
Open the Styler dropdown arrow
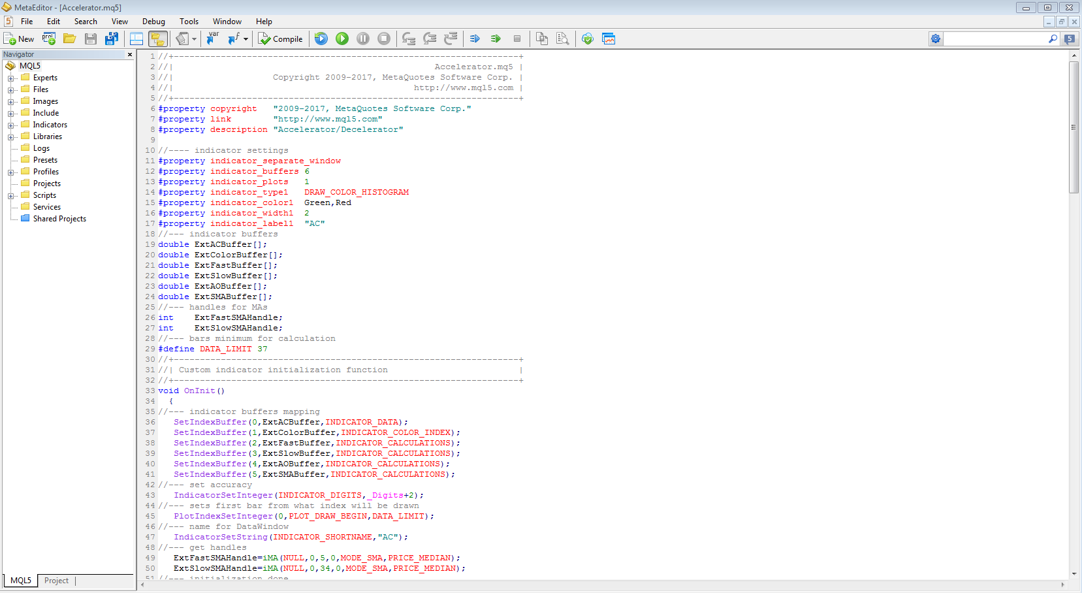point(194,39)
